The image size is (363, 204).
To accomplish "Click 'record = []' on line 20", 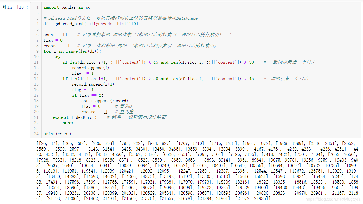I will pos(94,112).
